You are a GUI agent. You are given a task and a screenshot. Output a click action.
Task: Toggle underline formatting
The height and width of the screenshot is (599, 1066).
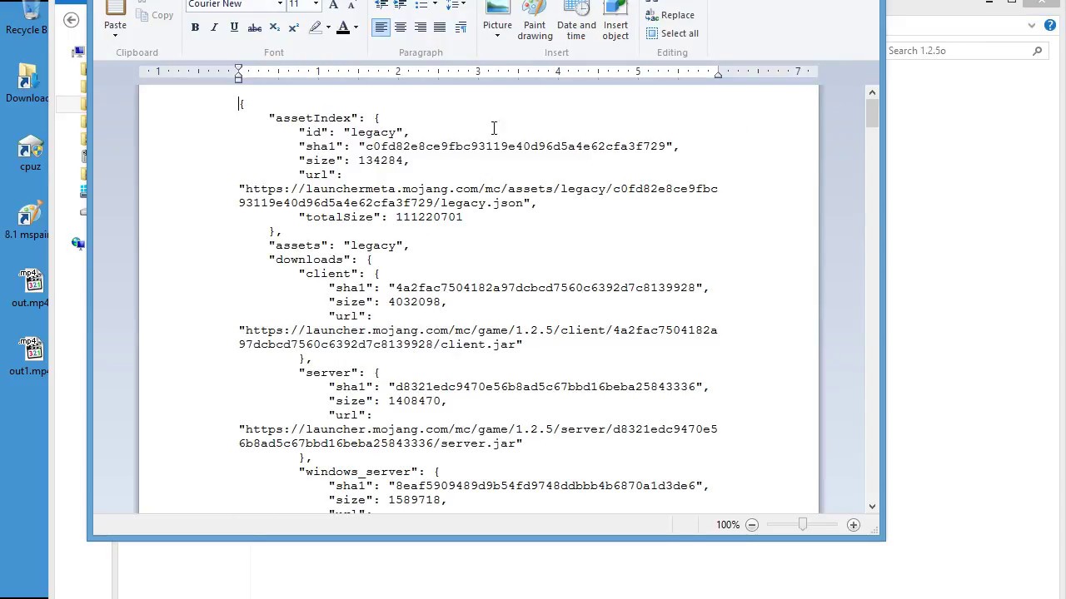(234, 27)
